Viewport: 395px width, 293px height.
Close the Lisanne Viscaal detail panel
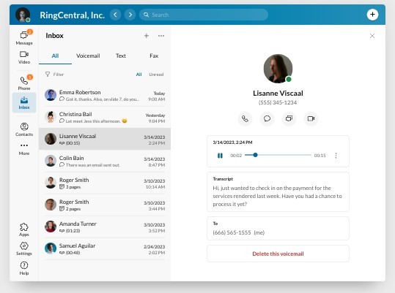pos(372,36)
